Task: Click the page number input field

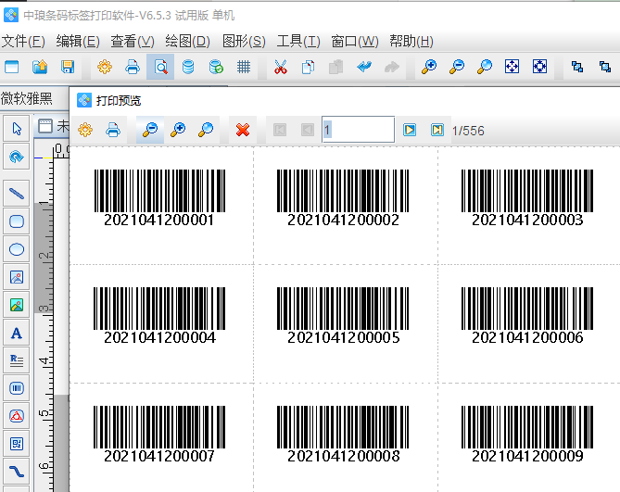Action: coord(359,129)
